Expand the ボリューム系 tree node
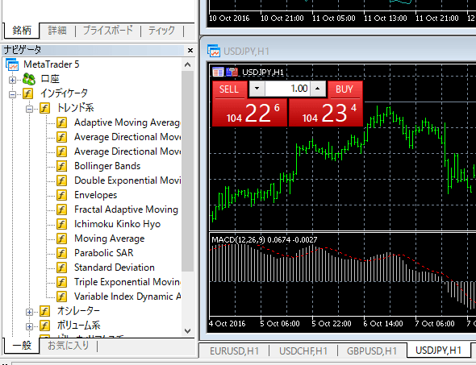This screenshot has width=476, height=365. coord(29,326)
